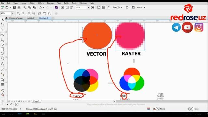
Task: Open the Effects menu
Action: (x=41, y=3)
